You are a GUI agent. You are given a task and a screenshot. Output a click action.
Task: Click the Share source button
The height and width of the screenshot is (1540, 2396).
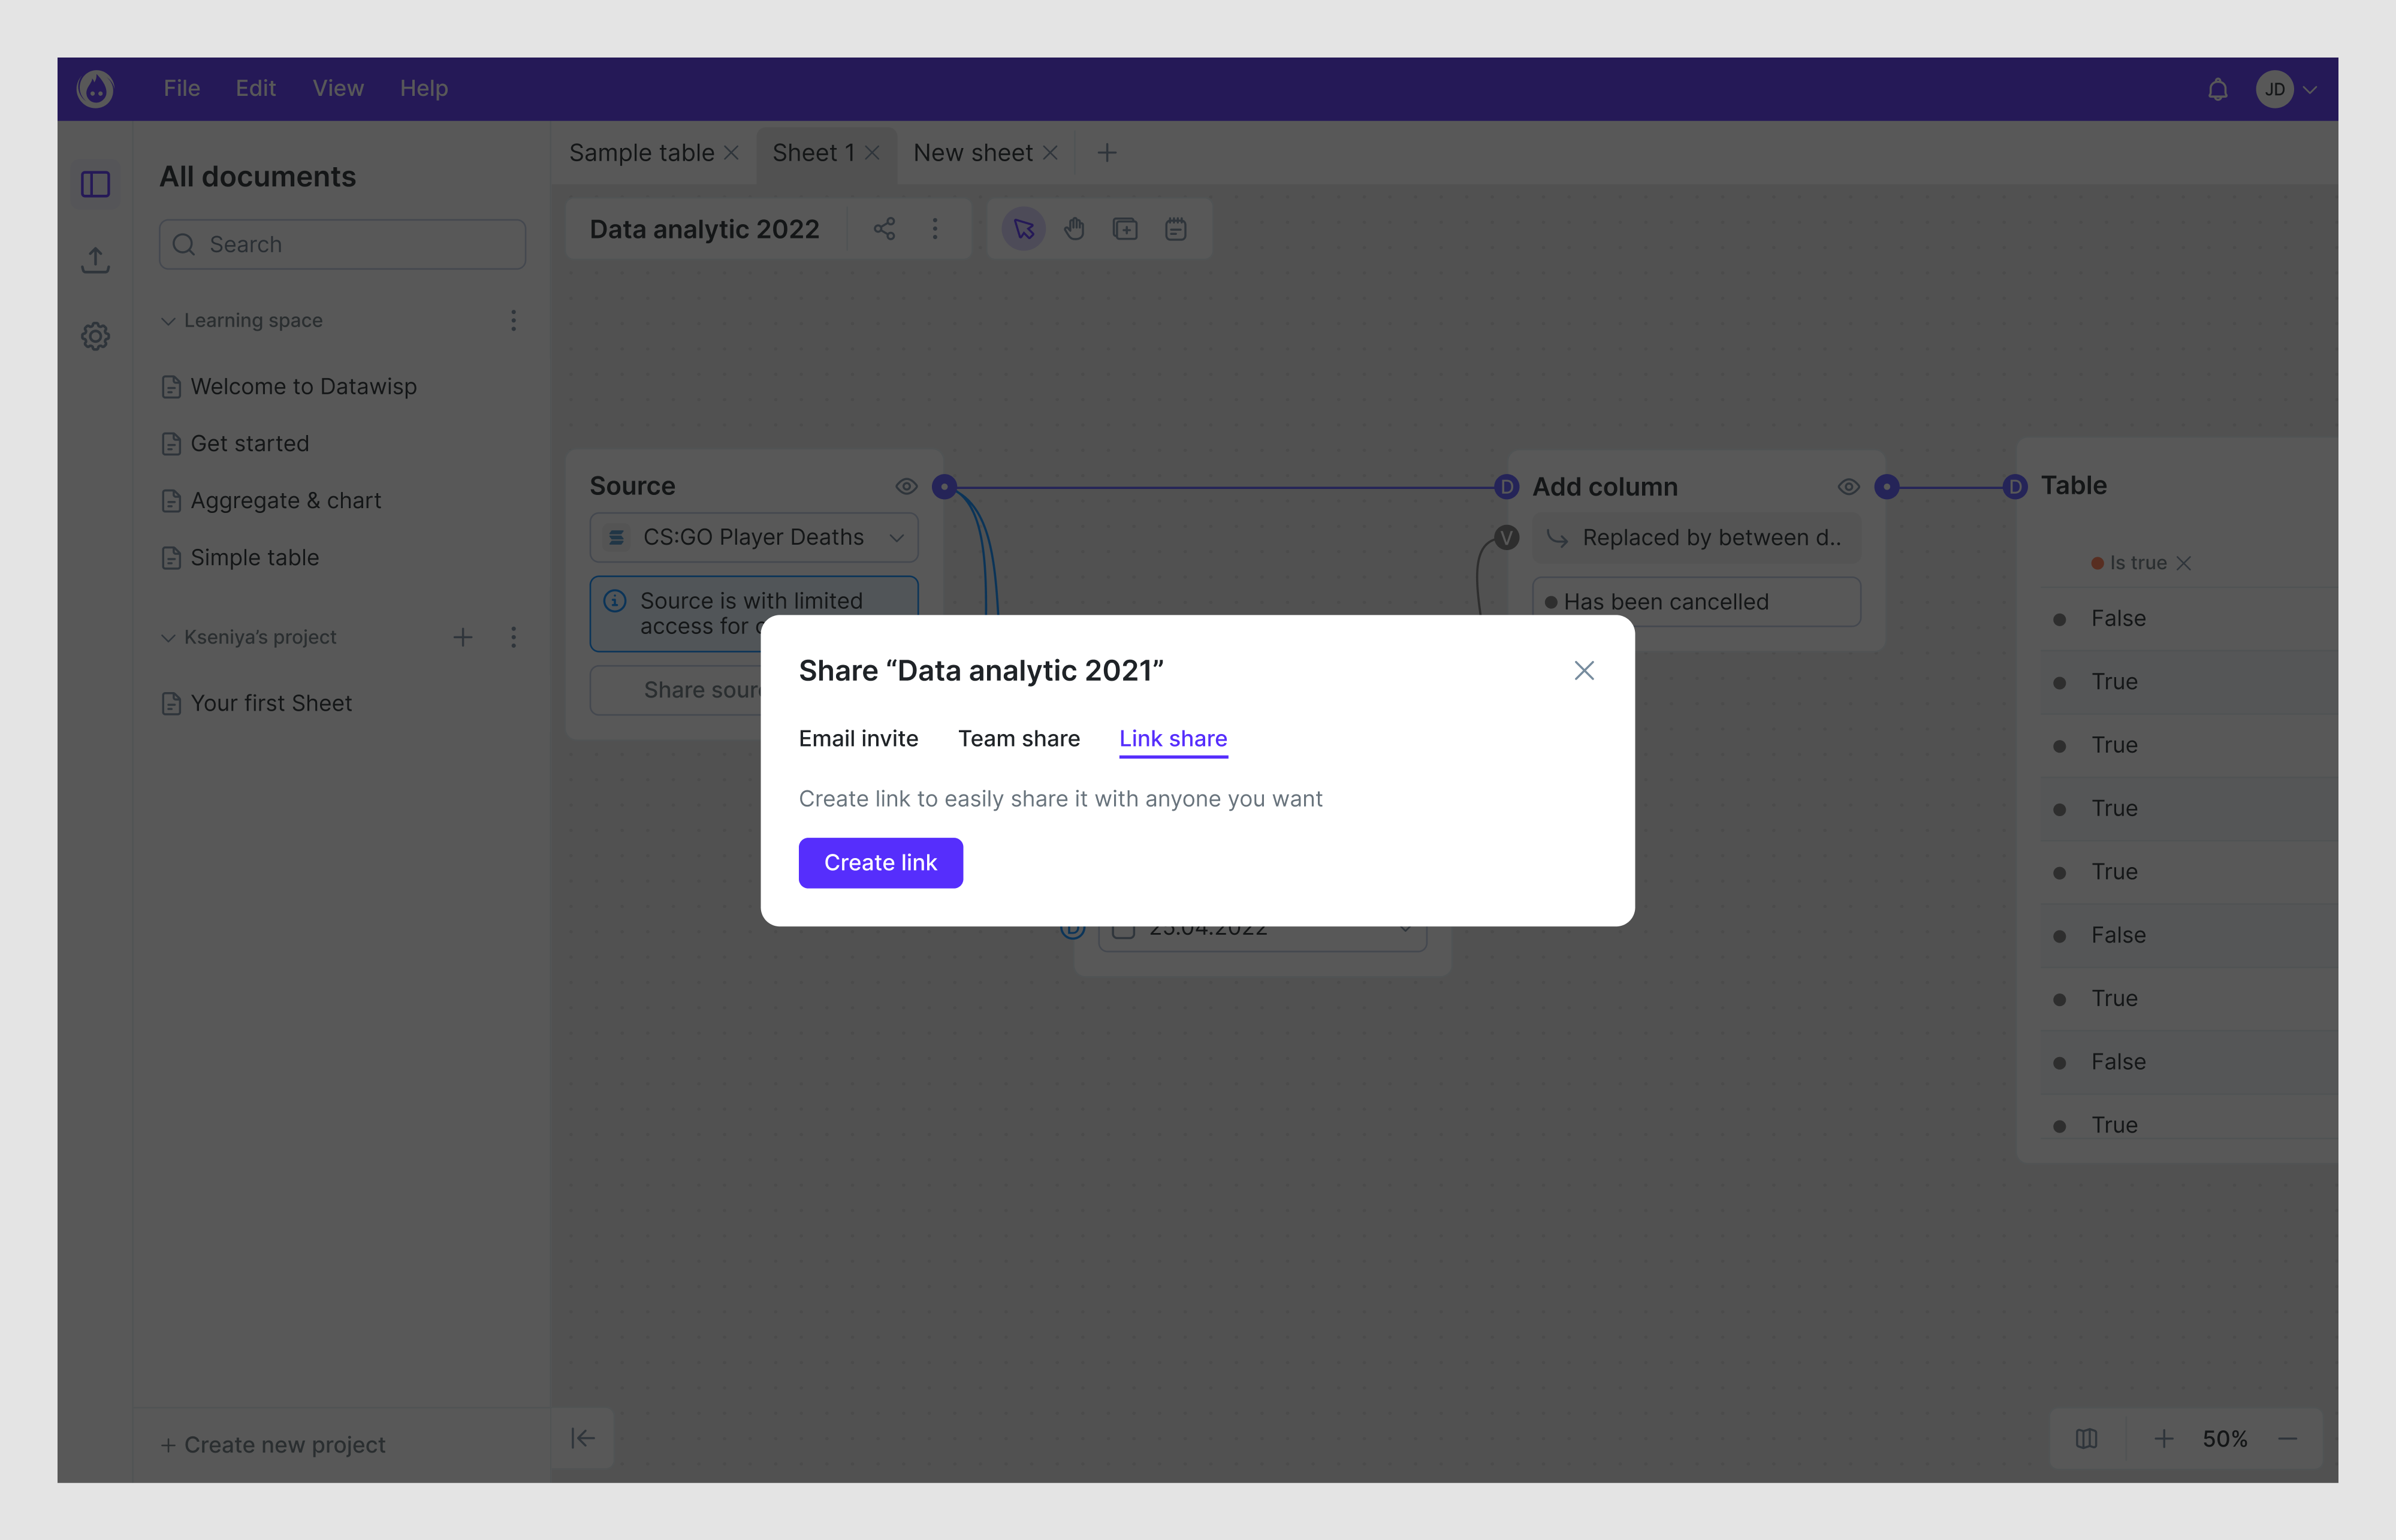676,690
